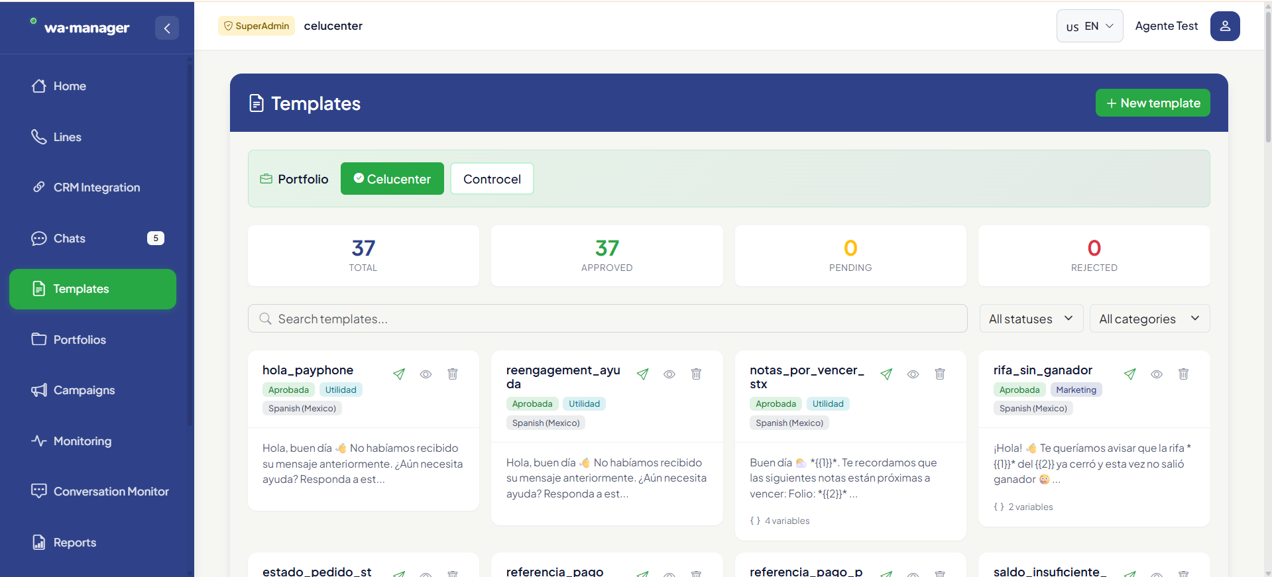
Task: Click the Templates document icon in header
Action: 257,103
